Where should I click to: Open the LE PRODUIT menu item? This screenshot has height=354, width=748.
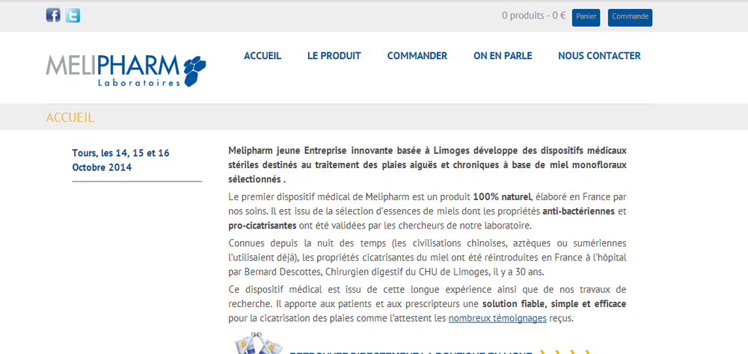[x=334, y=56]
